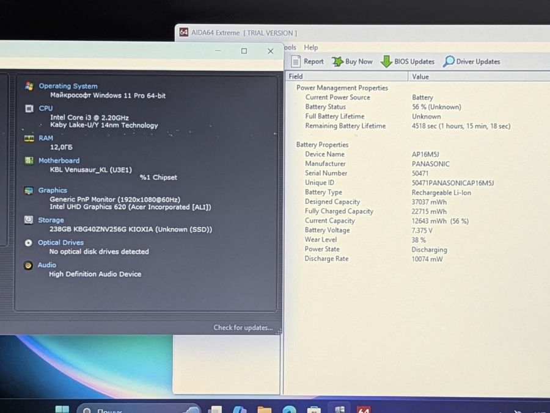Click the Graphics monitor icon in Speccy
Viewport: 550px width, 413px height.
coord(28,190)
